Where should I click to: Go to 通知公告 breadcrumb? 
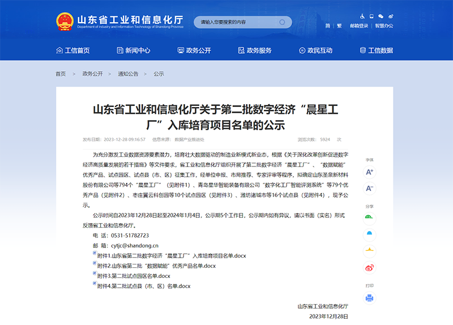(x=128, y=74)
